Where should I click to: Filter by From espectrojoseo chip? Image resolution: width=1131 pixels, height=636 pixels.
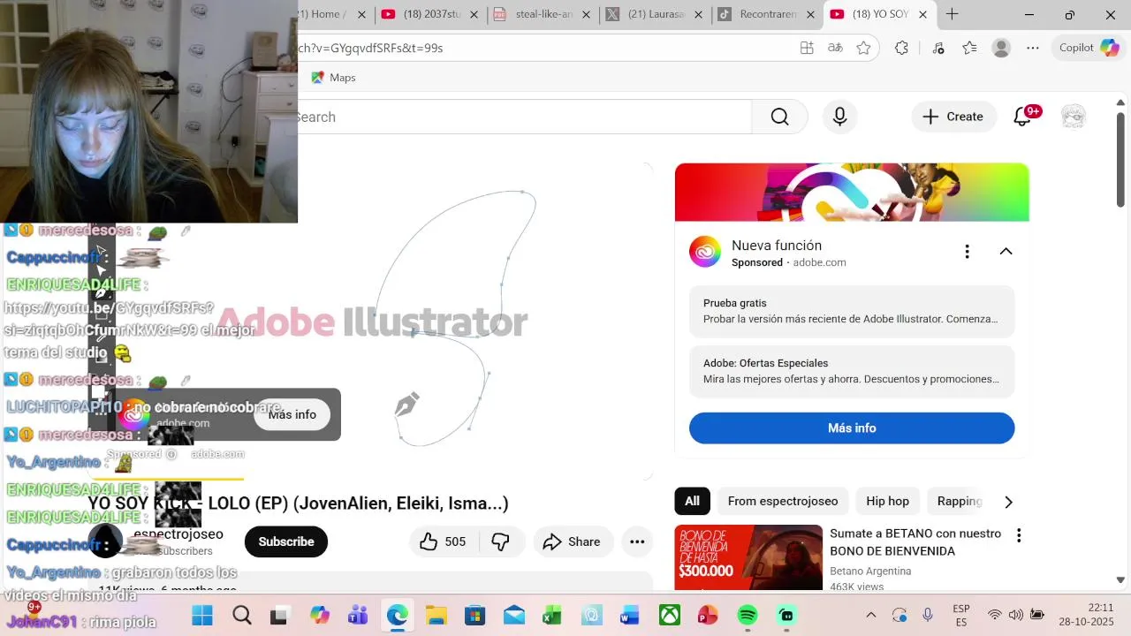point(783,502)
